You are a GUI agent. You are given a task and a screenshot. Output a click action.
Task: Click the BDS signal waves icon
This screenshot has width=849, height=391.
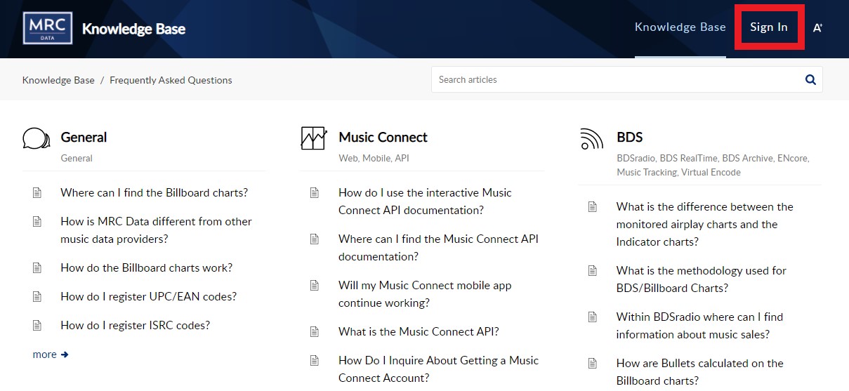(592, 138)
